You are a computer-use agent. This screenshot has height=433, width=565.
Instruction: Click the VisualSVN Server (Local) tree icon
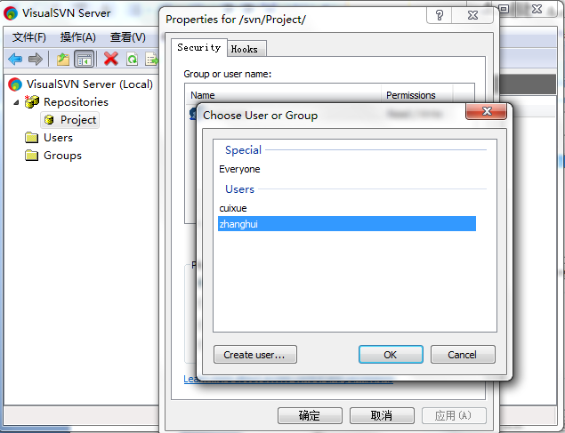(15, 84)
